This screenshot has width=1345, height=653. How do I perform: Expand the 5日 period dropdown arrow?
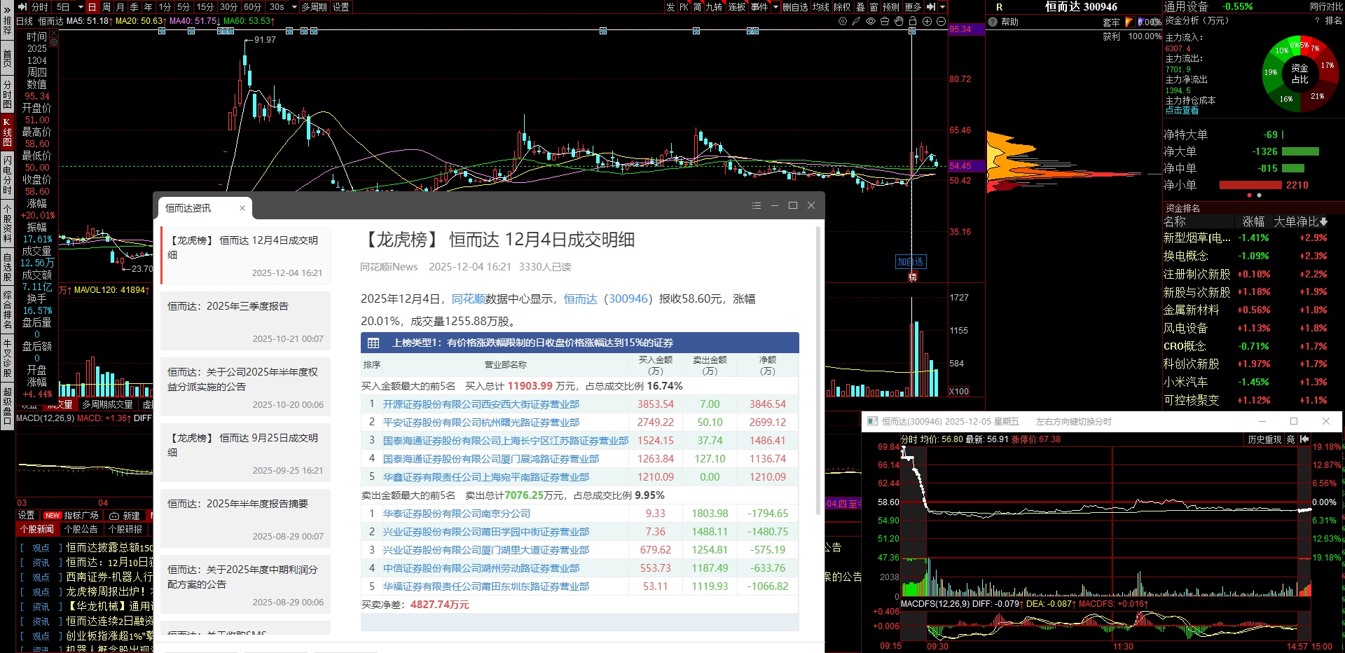[x=81, y=7]
